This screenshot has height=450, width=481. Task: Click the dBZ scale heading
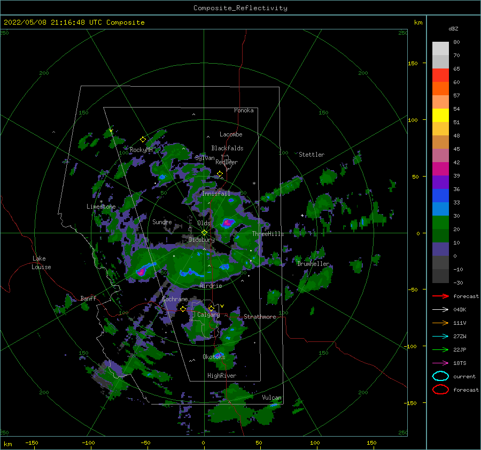(453, 28)
